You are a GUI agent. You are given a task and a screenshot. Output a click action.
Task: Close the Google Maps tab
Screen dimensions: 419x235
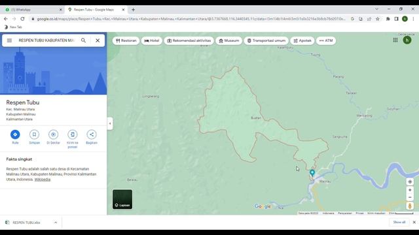coord(123,10)
